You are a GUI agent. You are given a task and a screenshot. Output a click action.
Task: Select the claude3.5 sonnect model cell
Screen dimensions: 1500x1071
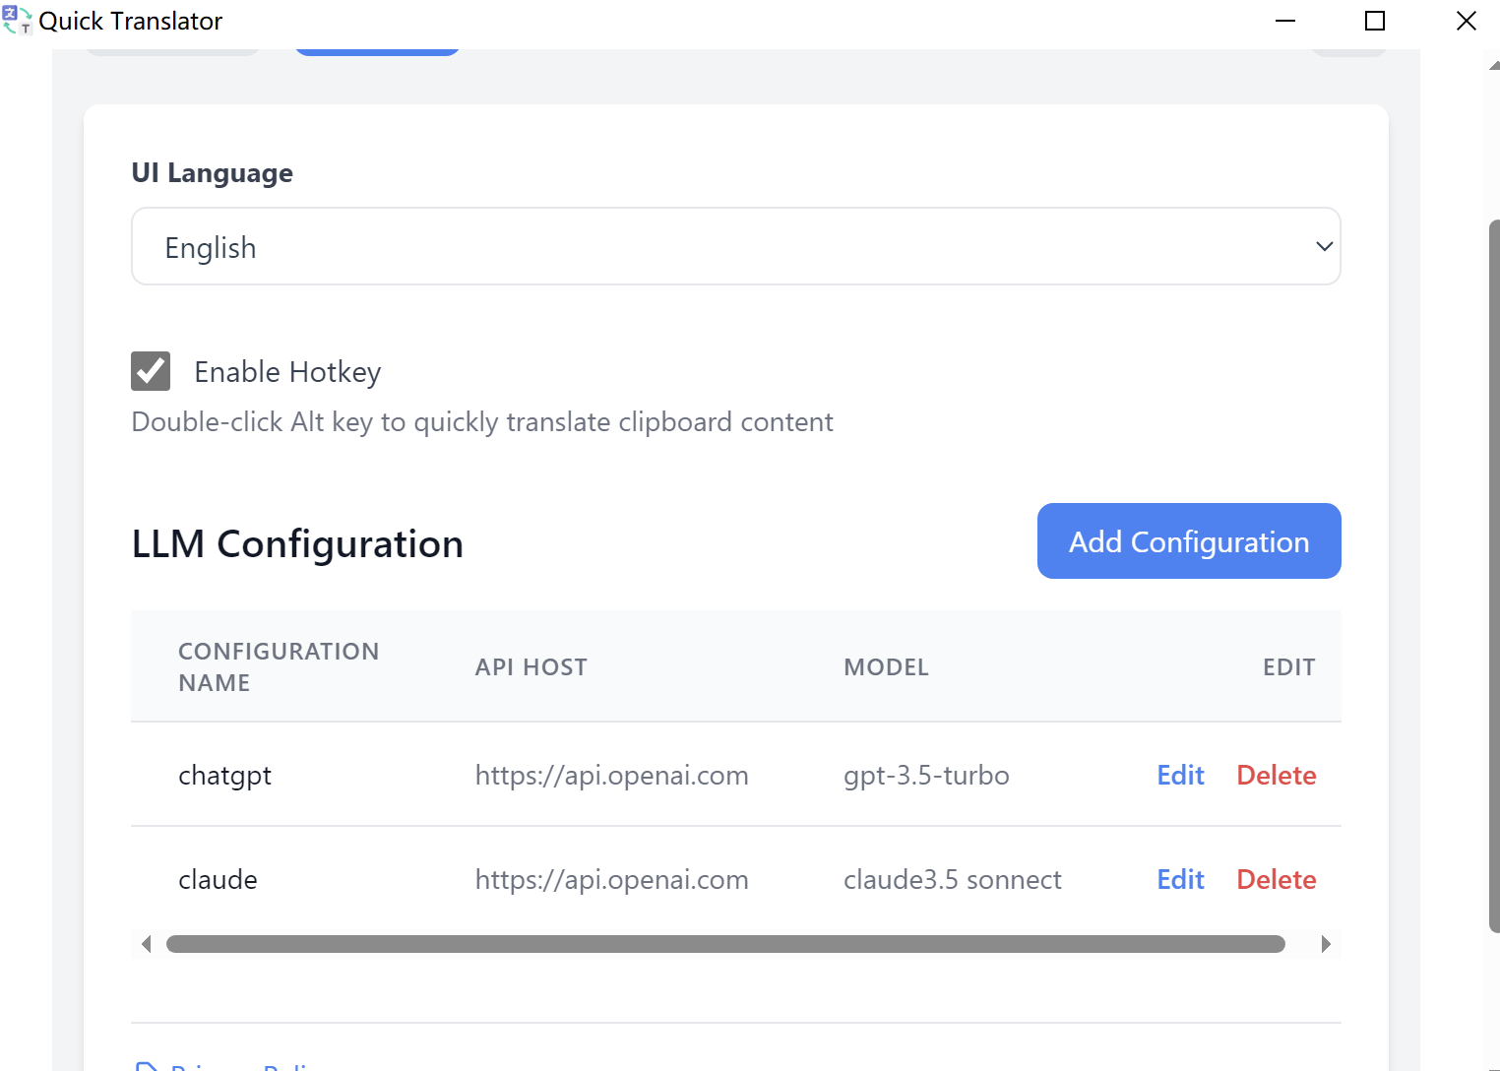tap(952, 880)
